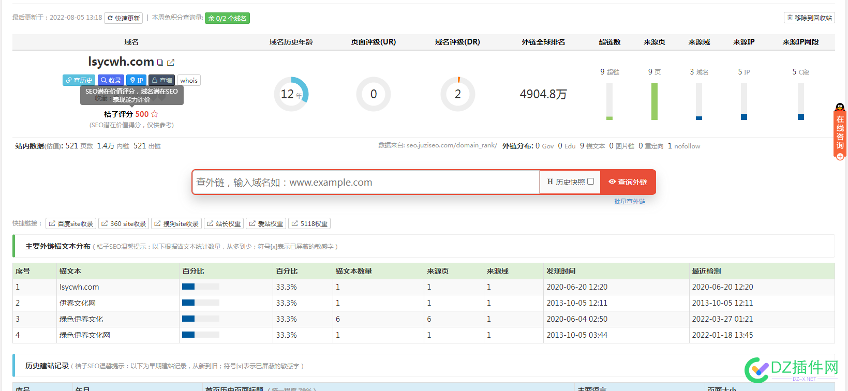This screenshot has height=391, width=848.
Task: Click 外链全球排名 column header
Action: 543,42
